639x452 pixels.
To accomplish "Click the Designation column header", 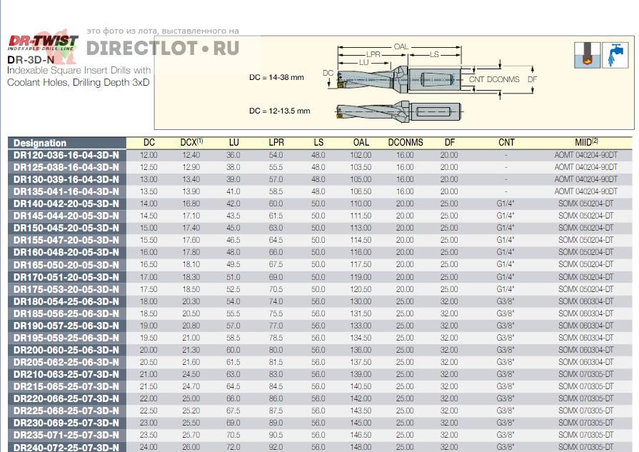I will click(x=40, y=143).
